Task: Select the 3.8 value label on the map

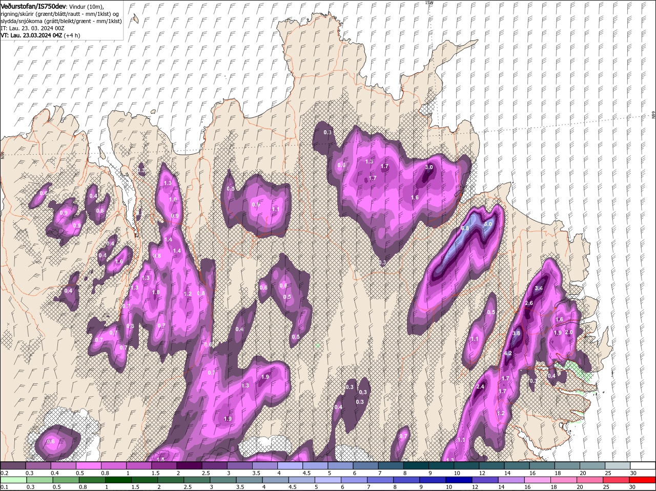Action: pyautogui.click(x=516, y=333)
